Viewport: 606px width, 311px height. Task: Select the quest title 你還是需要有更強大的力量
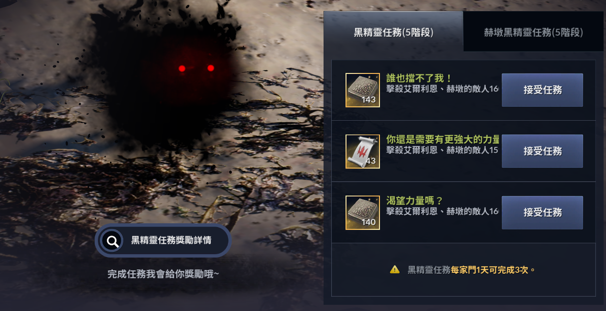pyautogui.click(x=443, y=139)
